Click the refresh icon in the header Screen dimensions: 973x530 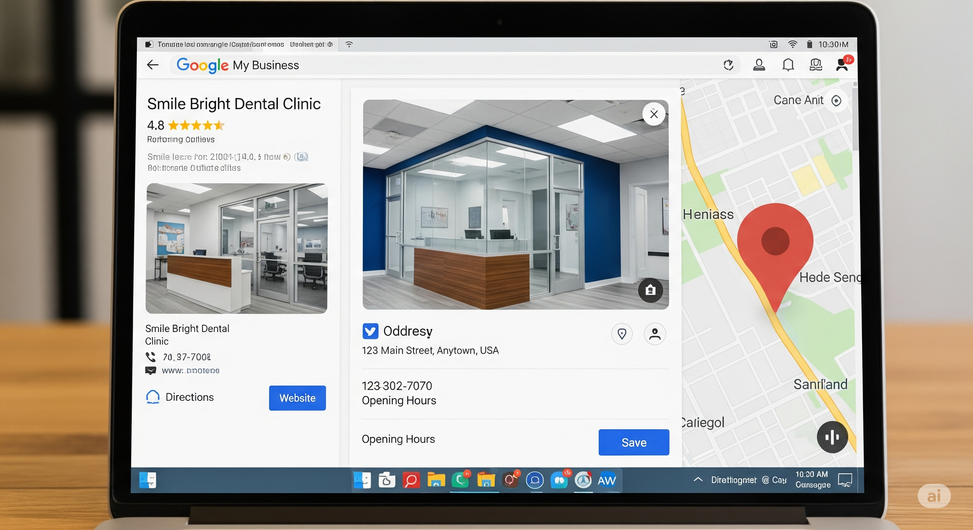point(728,65)
